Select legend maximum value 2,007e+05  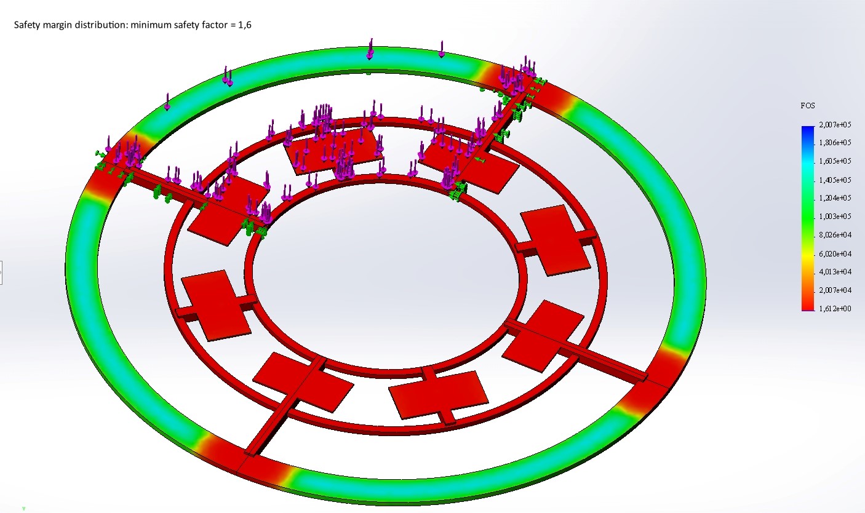click(x=833, y=124)
